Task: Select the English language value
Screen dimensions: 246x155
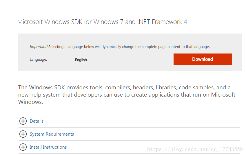Action: point(81,60)
